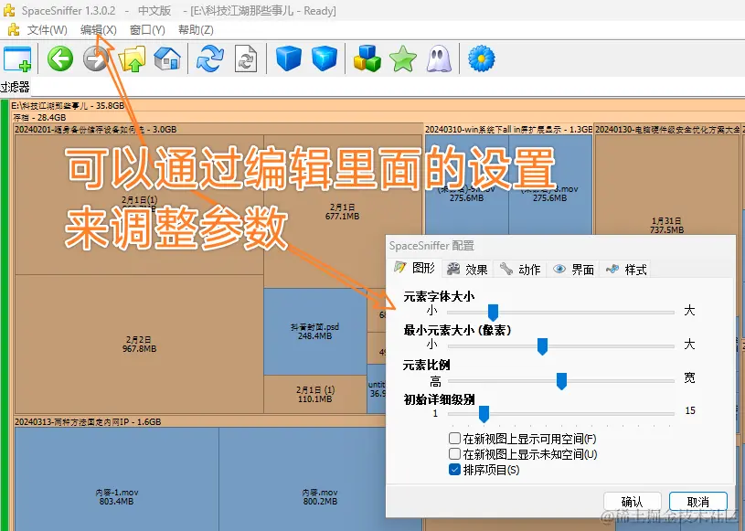745x531 pixels.
Task: Click the 元素比例 slider handle
Action: [x=561, y=381]
